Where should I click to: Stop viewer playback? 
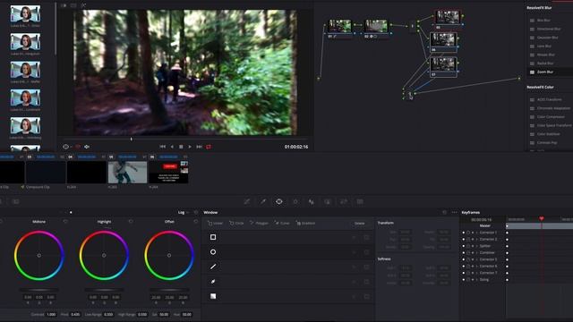[x=181, y=147]
